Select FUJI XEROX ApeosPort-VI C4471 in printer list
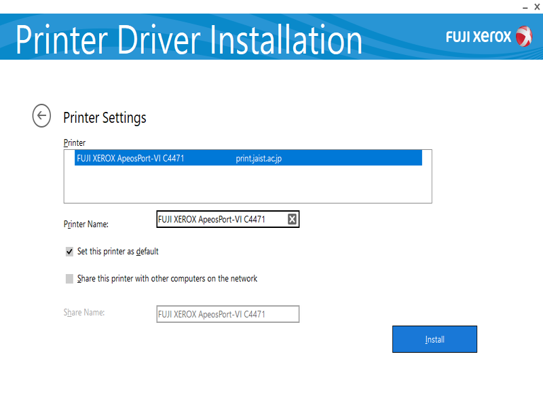 [x=130, y=159]
